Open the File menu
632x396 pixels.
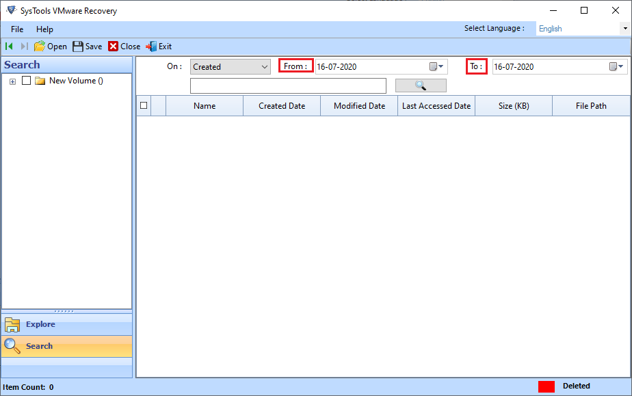point(16,29)
